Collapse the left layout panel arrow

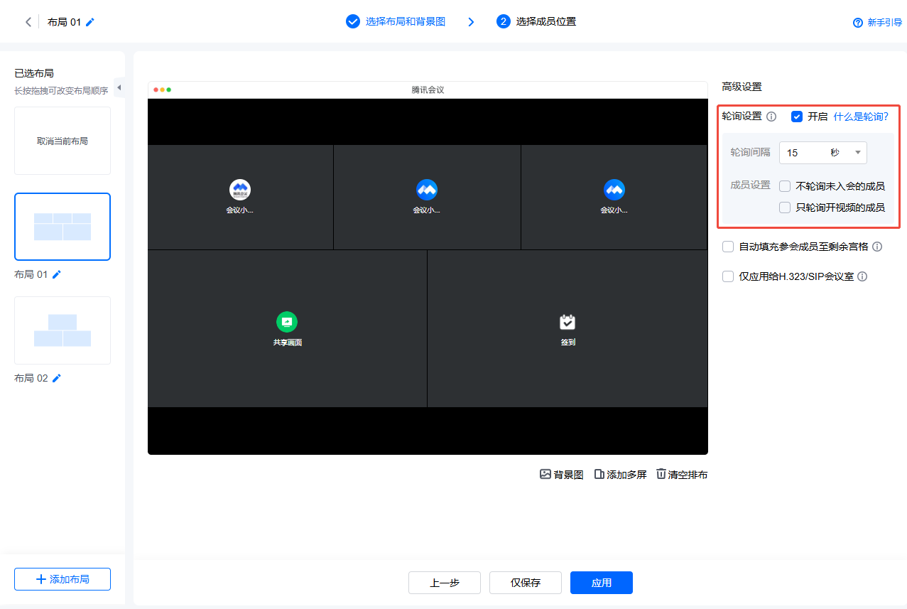(x=119, y=87)
